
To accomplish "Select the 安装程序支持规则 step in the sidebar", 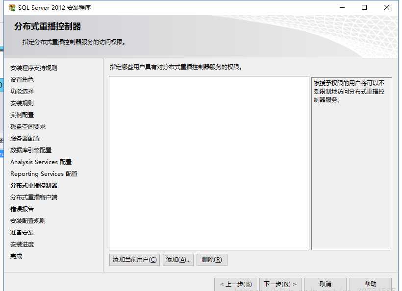I will click(x=34, y=68).
